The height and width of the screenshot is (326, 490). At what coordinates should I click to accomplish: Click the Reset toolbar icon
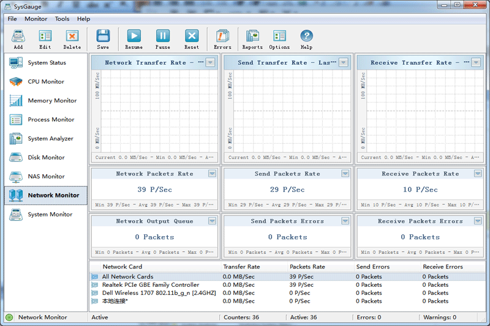[192, 38]
